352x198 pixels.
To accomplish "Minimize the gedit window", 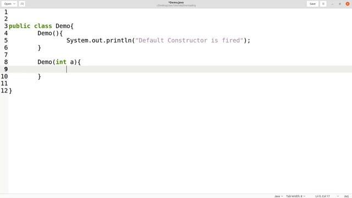I will pyautogui.click(x=332, y=4).
